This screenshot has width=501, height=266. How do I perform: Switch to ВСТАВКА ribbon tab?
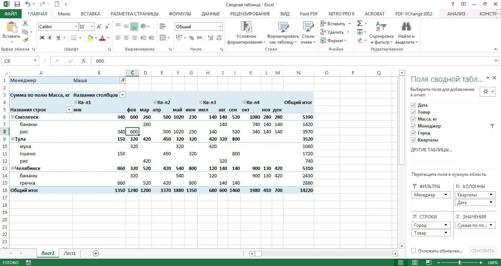[90, 14]
